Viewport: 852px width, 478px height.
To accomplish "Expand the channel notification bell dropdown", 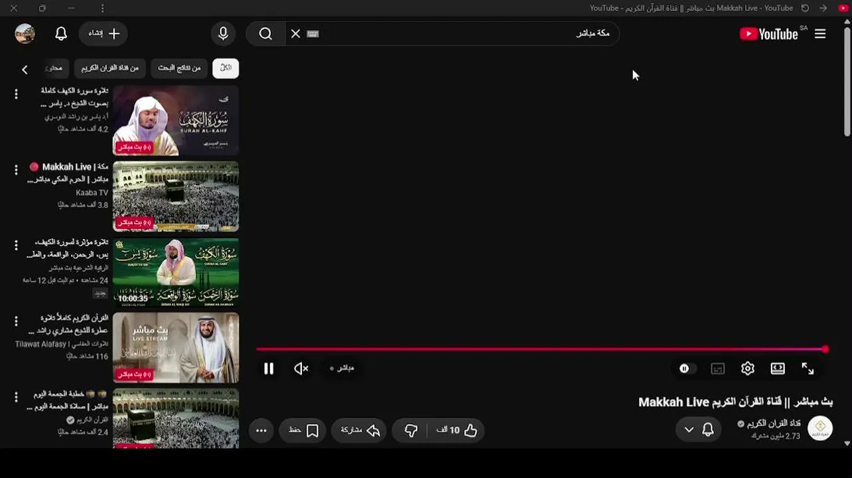I will point(697,430).
